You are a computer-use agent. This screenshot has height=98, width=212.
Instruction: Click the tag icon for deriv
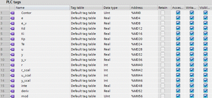click(x=12, y=91)
